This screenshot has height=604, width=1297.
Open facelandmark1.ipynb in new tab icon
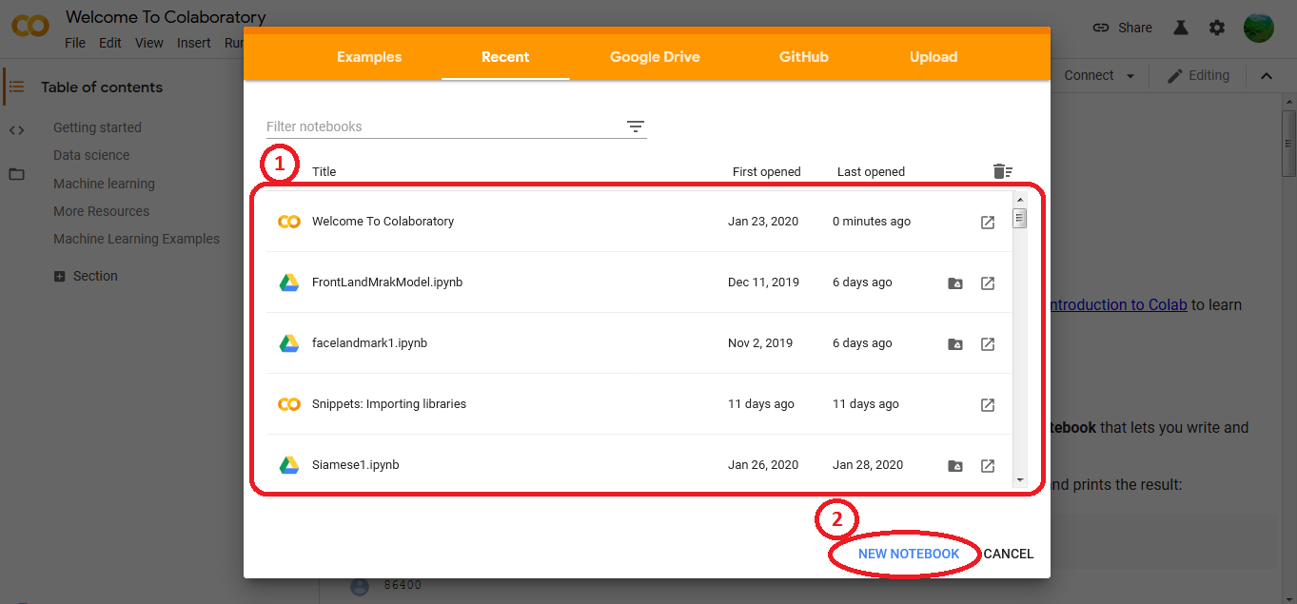[988, 344]
